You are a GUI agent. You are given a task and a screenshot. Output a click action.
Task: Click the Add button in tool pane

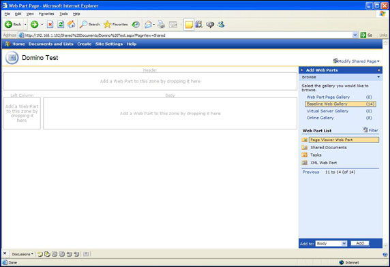[360, 243]
